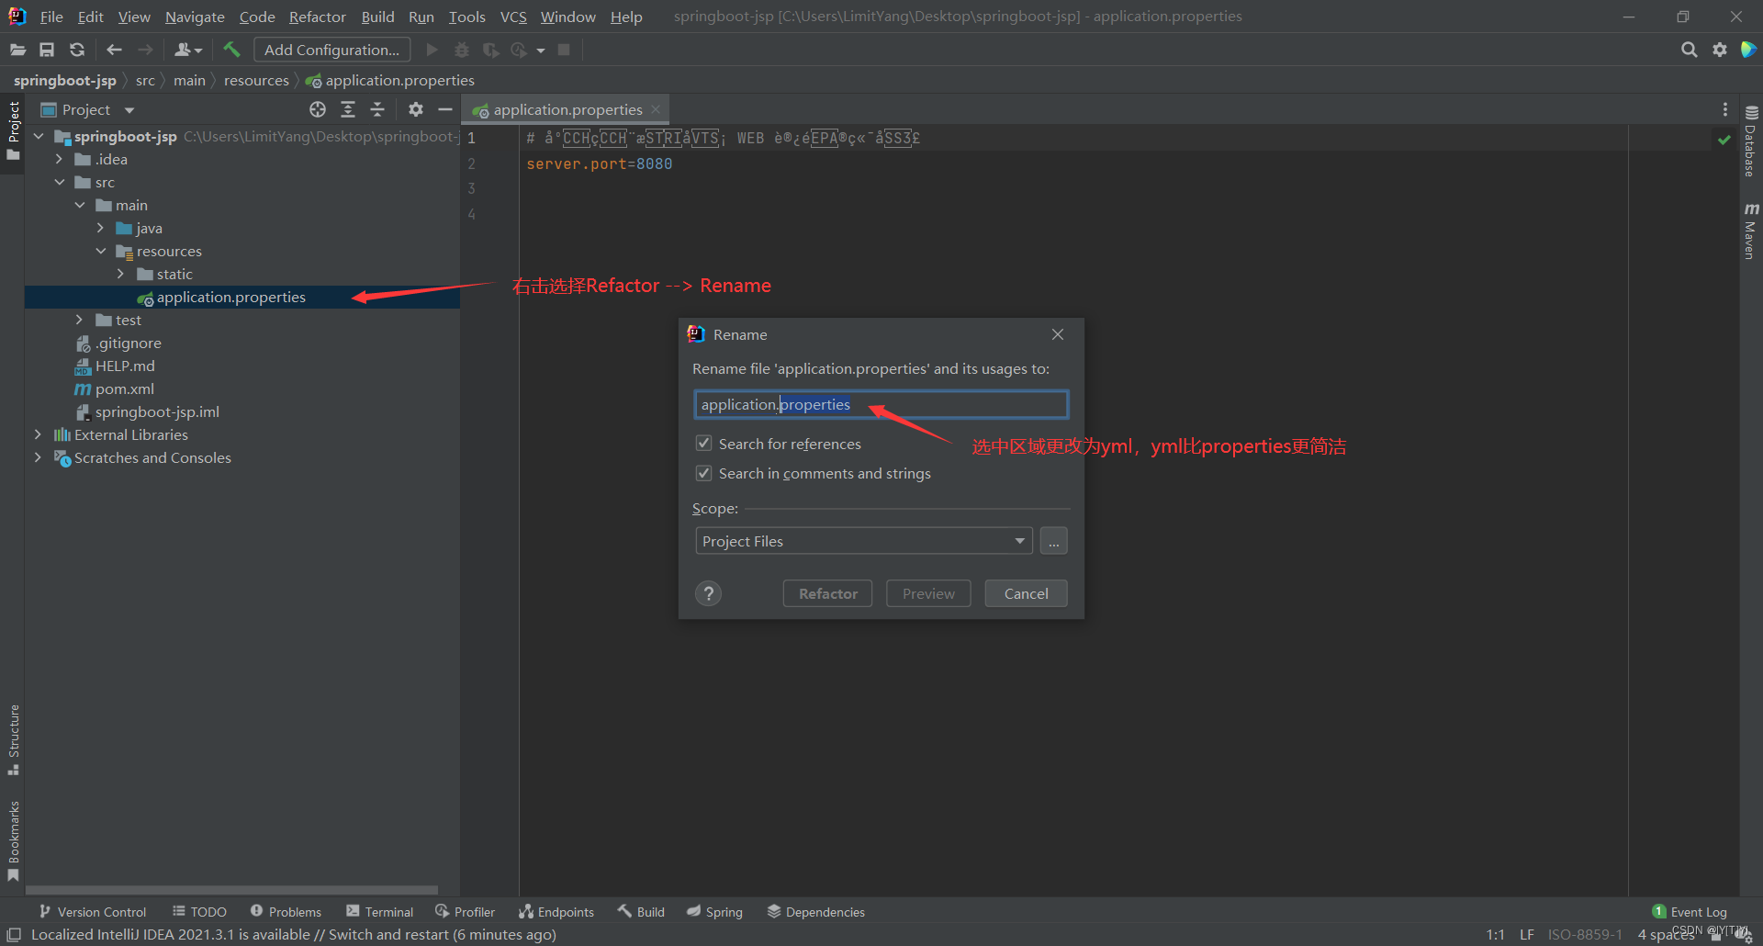This screenshot has height=946, width=1763.
Task: Collapse the main folder node
Action: click(x=80, y=205)
